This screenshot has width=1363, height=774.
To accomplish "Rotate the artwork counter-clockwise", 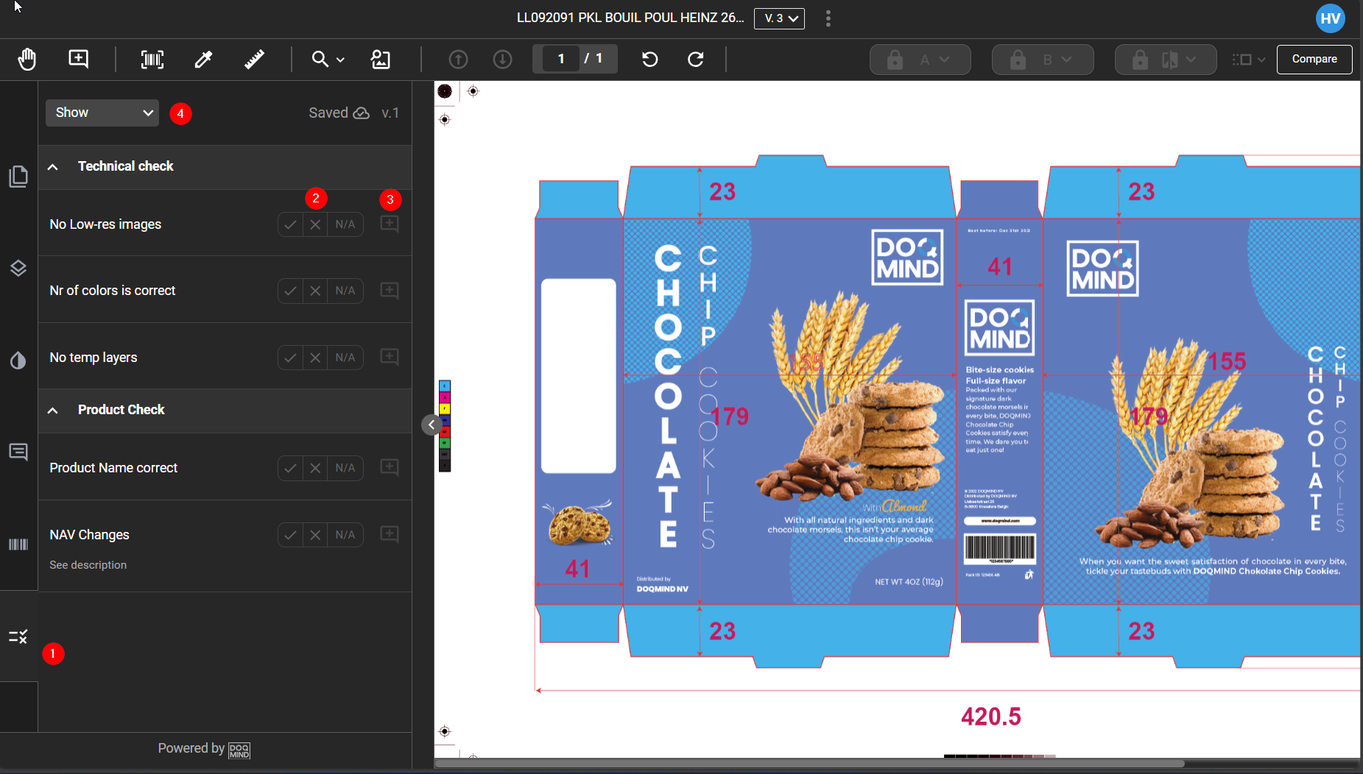I will point(649,59).
